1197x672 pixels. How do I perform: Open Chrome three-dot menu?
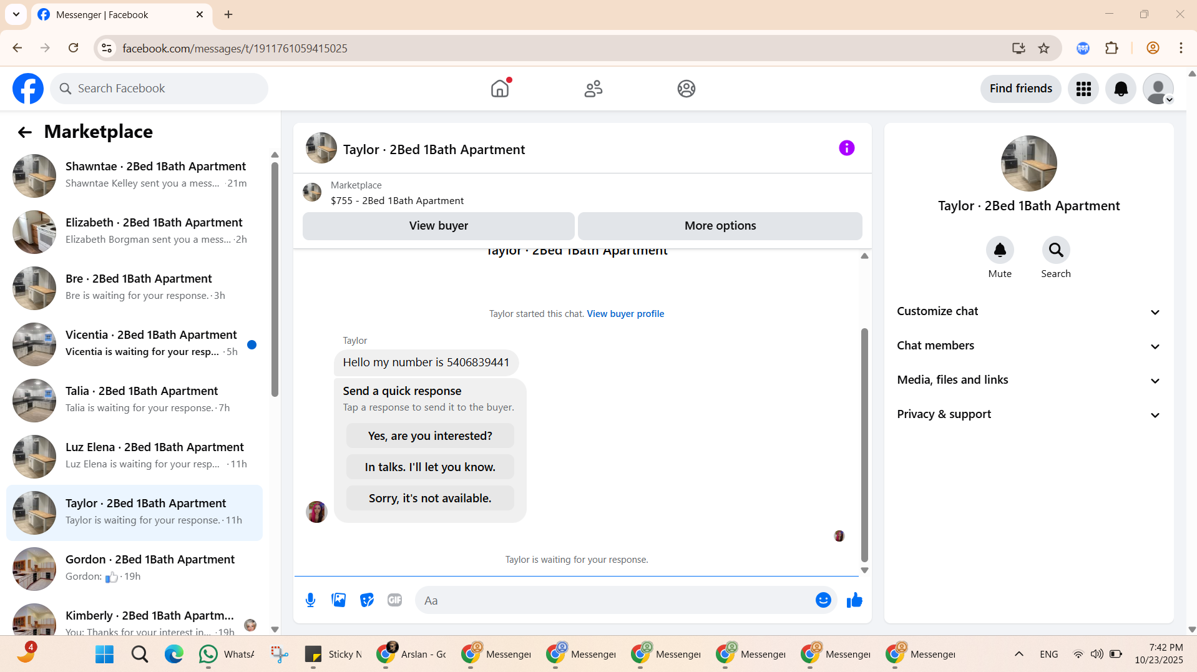point(1181,48)
